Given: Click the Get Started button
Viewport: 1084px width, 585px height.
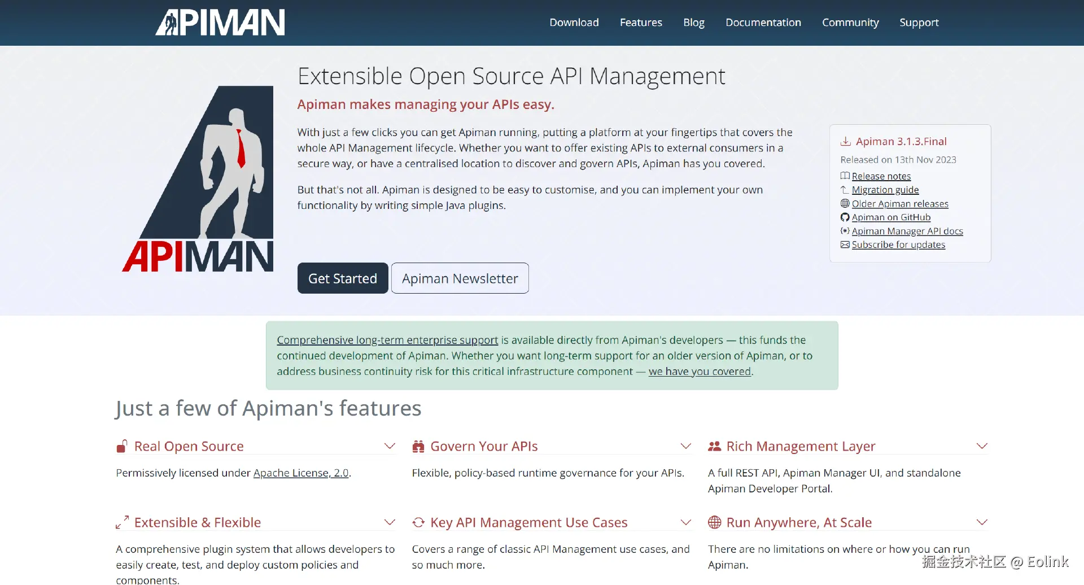Looking at the screenshot, I should tap(343, 278).
